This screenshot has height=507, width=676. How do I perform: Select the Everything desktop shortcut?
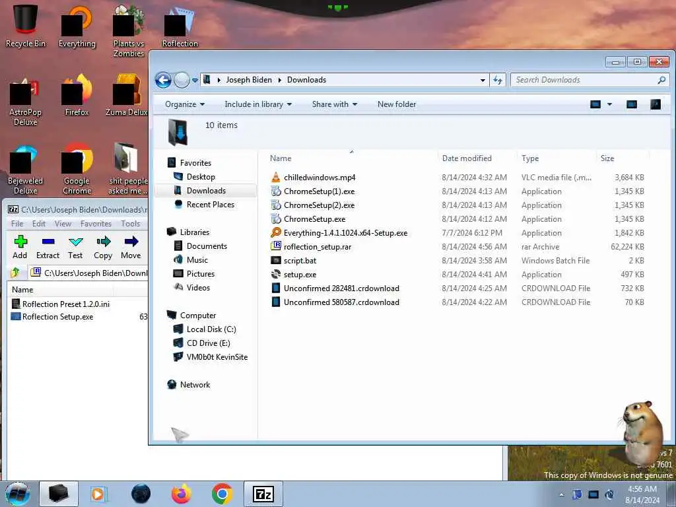tap(77, 26)
